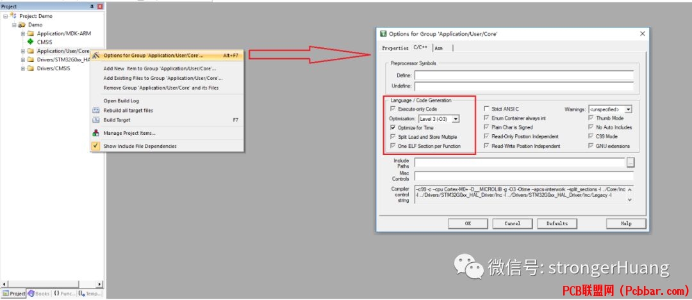The height and width of the screenshot is (300, 692).
Task: Enable the Strict ANSI C checkbox
Action: (x=486, y=108)
